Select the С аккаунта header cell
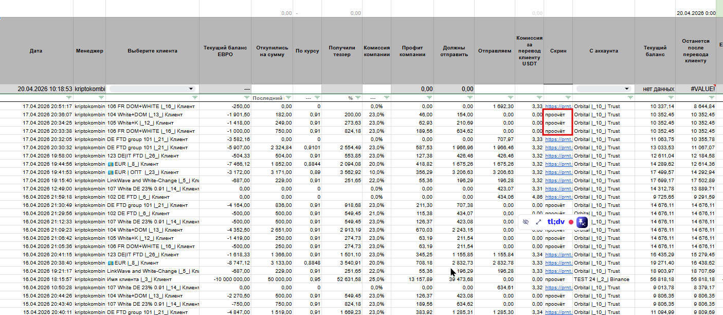 coord(604,51)
